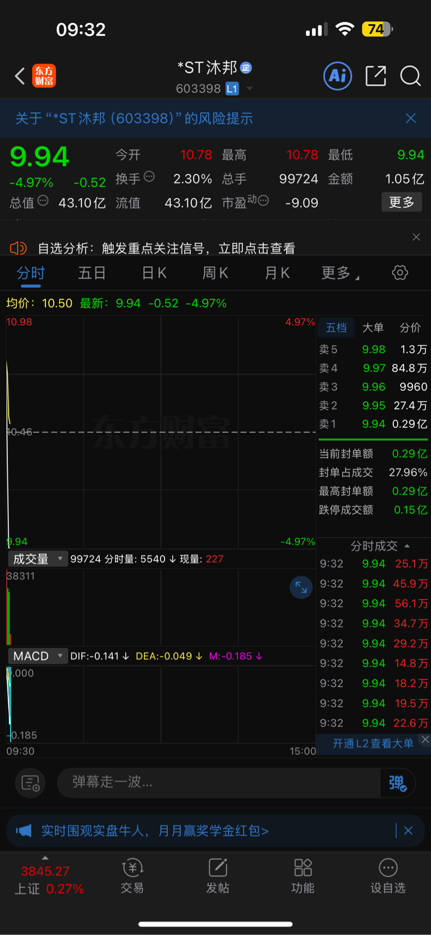The width and height of the screenshot is (431, 935).
Task: Tap the 卖2 row at 9.95
Action: [x=373, y=405]
